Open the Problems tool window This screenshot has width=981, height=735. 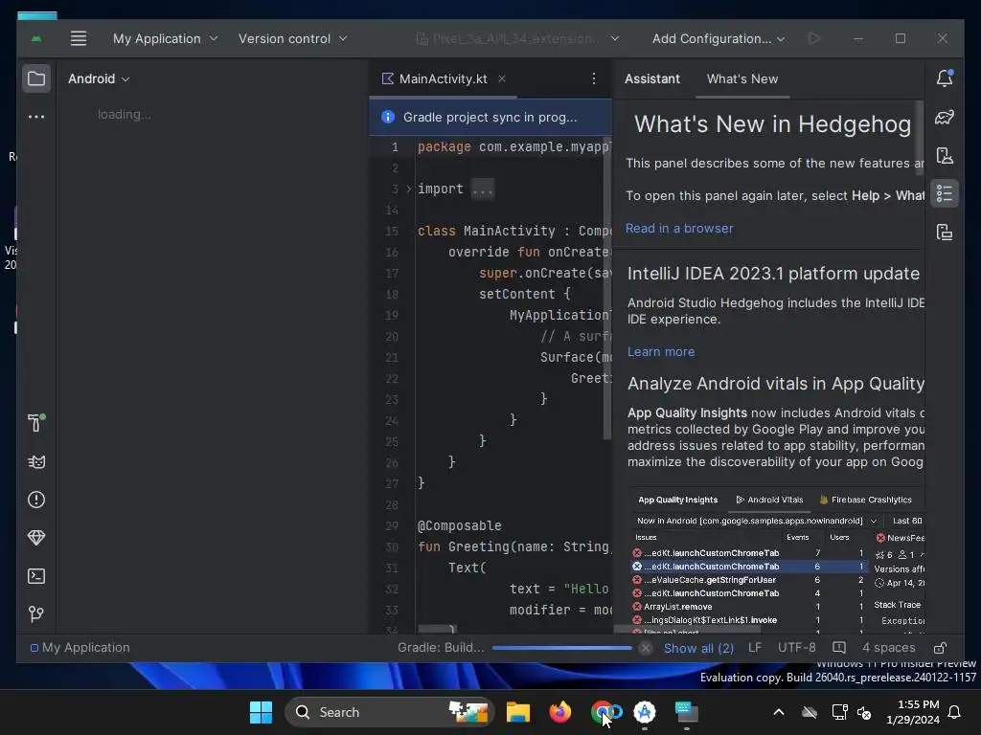[36, 500]
